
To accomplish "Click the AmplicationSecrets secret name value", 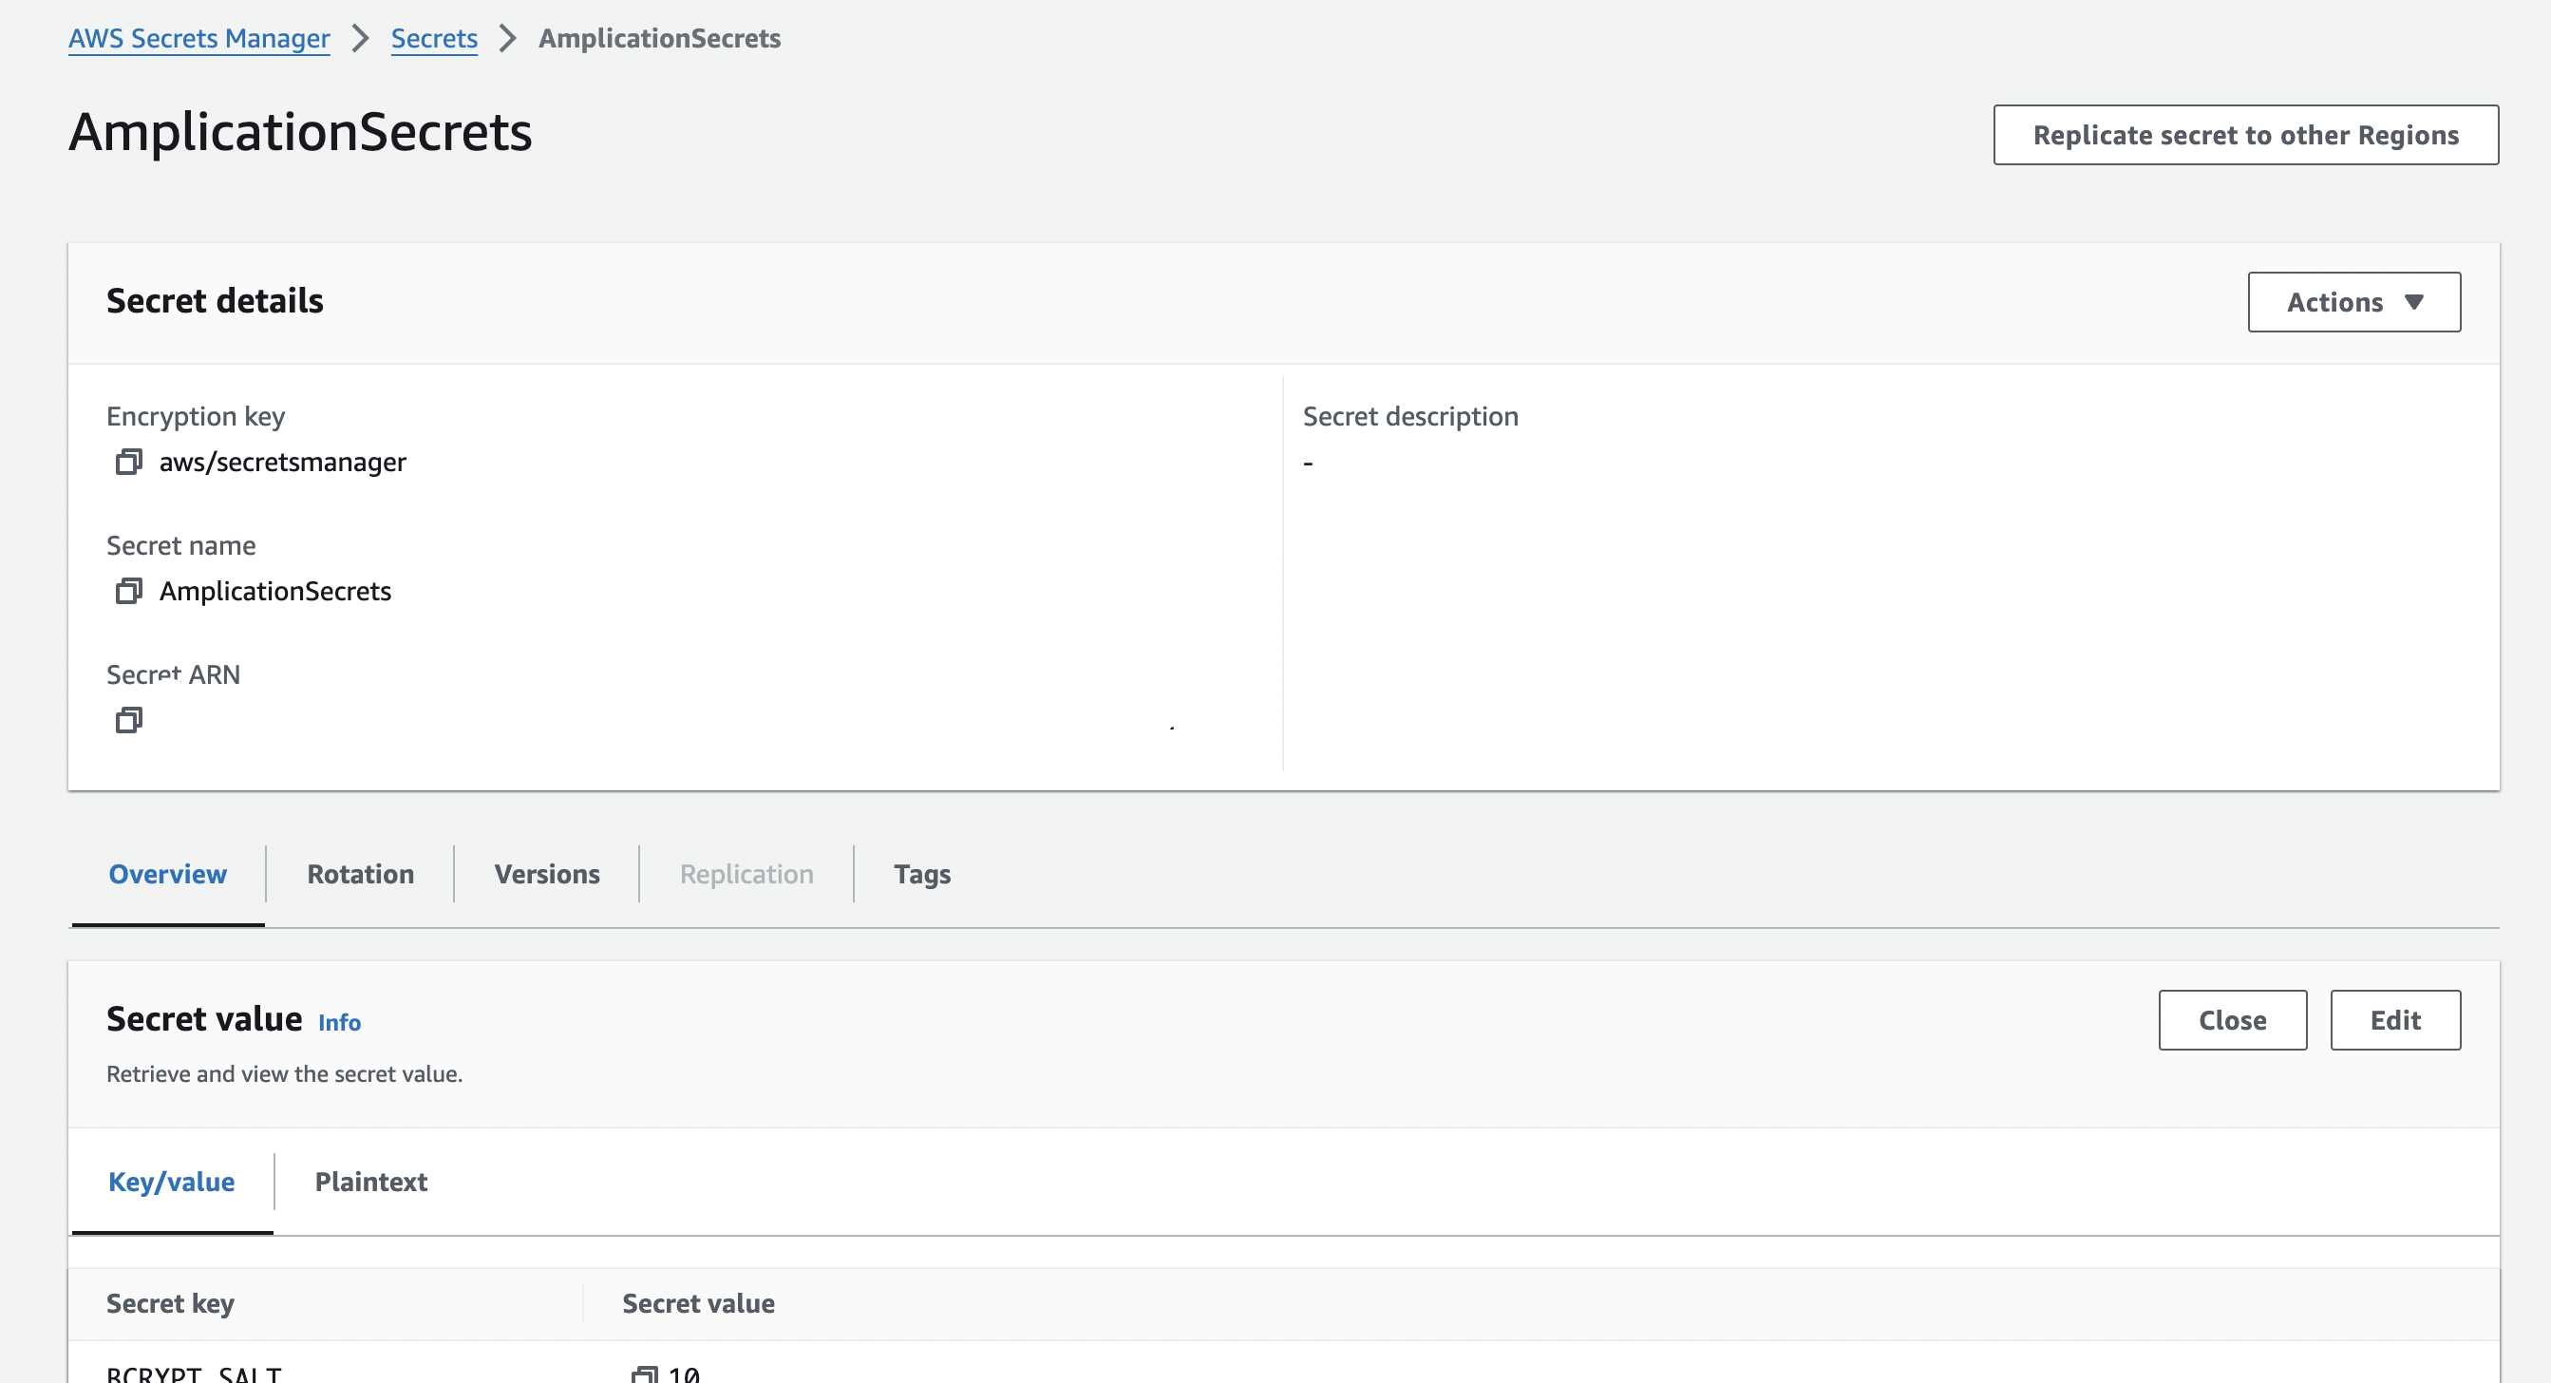I will (275, 592).
